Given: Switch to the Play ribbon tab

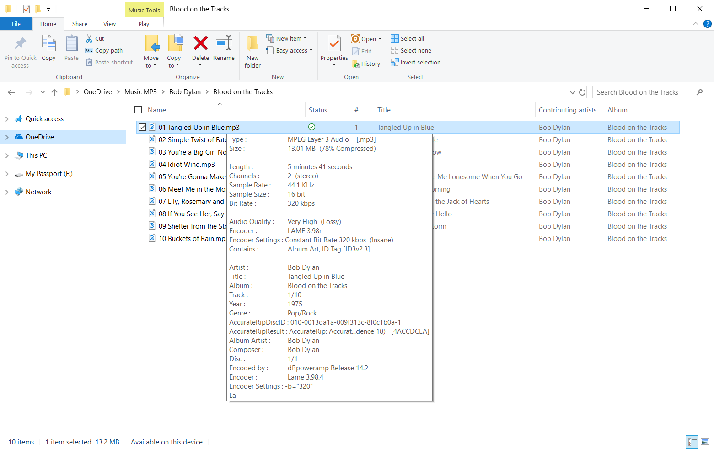Looking at the screenshot, I should click(x=144, y=24).
